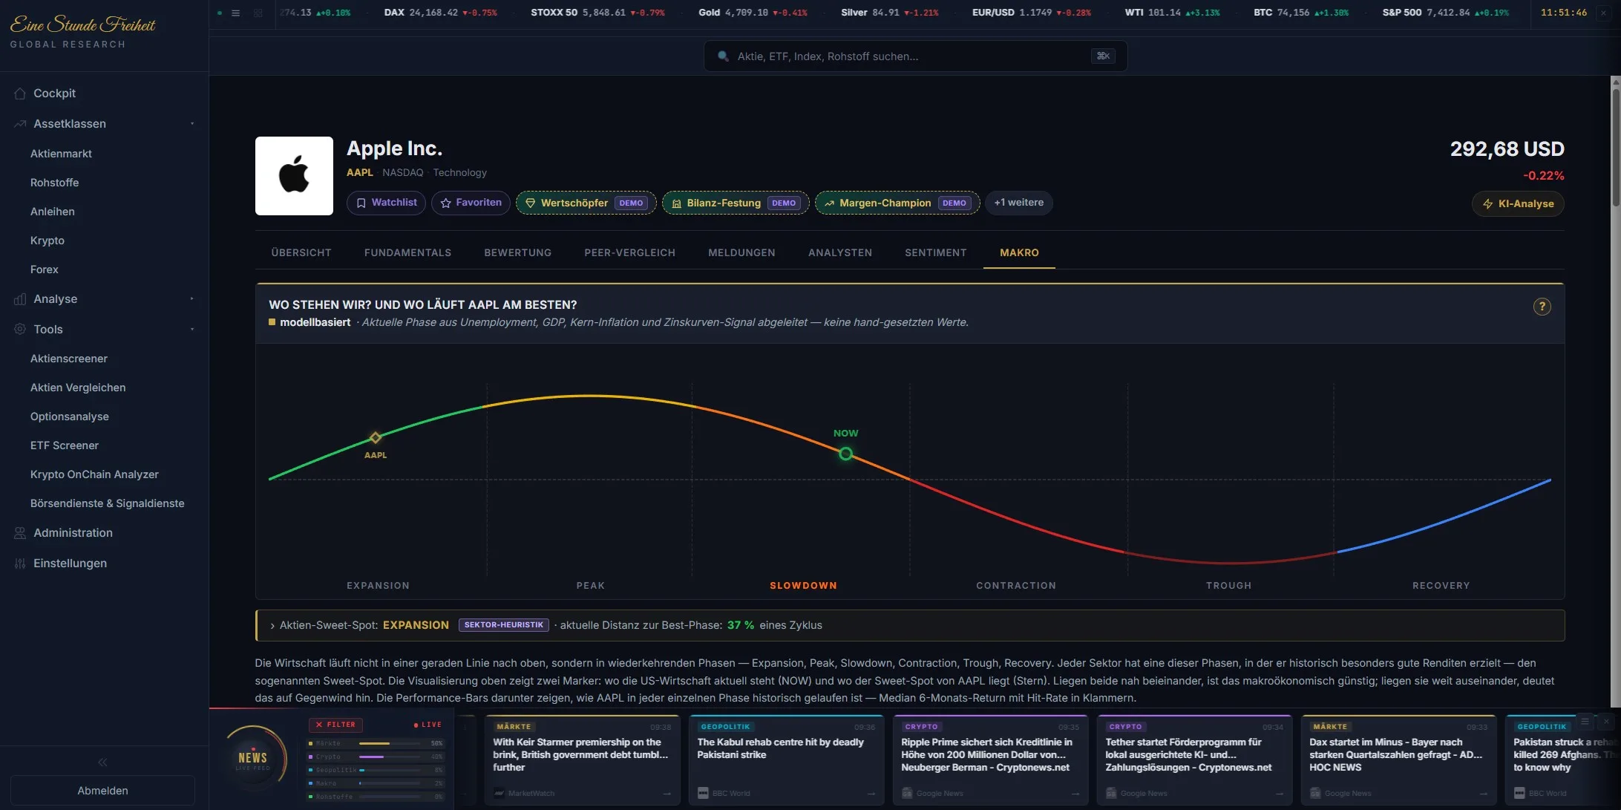Toggle the Märkte news filter
Image resolution: width=1621 pixels, height=810 pixels.
click(376, 743)
